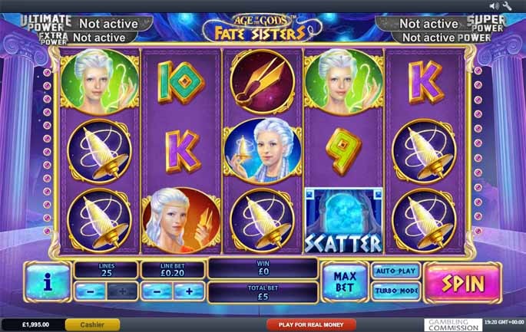Click the teal 10 symbol

tap(180, 82)
